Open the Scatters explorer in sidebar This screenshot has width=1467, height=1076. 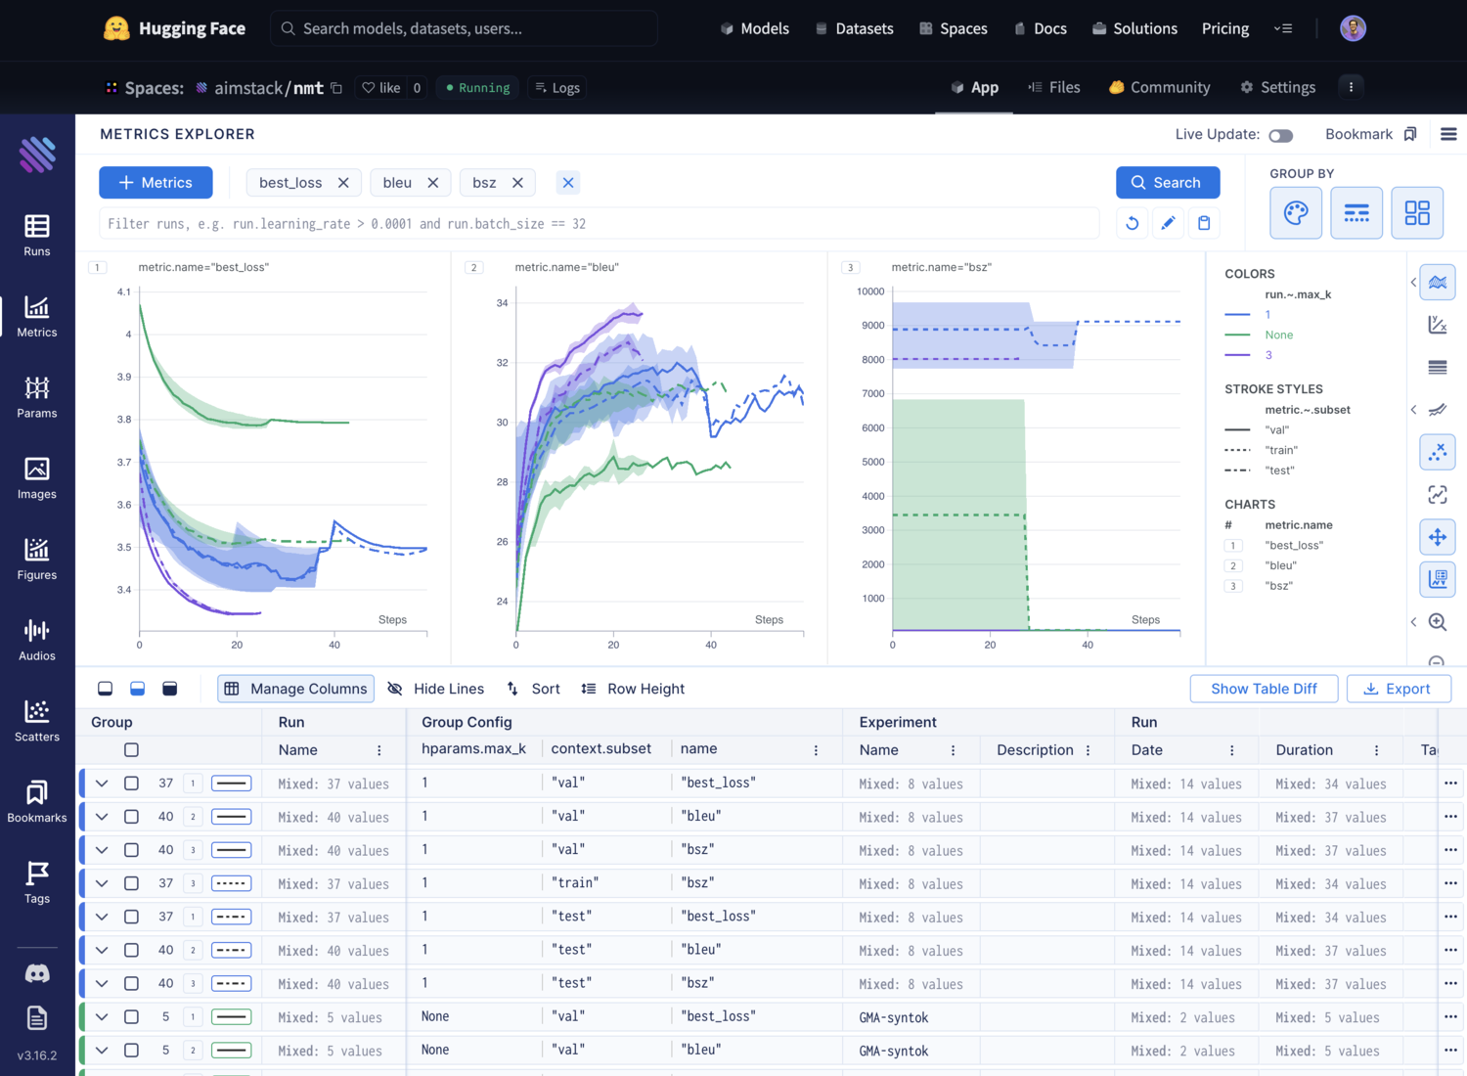click(x=37, y=722)
